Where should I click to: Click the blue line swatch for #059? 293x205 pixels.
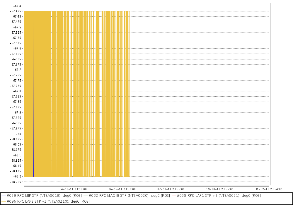click(x=4, y=196)
